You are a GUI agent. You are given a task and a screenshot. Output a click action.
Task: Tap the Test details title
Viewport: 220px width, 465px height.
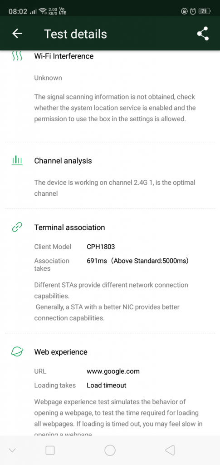click(75, 34)
